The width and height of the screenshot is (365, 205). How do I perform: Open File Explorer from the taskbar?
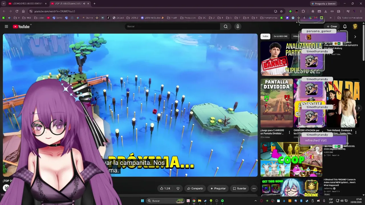click(x=200, y=201)
